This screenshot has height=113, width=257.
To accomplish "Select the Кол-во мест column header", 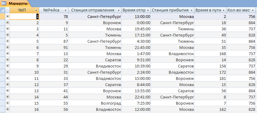I will 241,10.
